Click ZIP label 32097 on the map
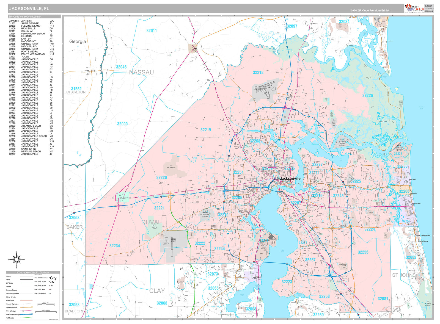Viewport: 440px width, 324px height. click(292, 26)
